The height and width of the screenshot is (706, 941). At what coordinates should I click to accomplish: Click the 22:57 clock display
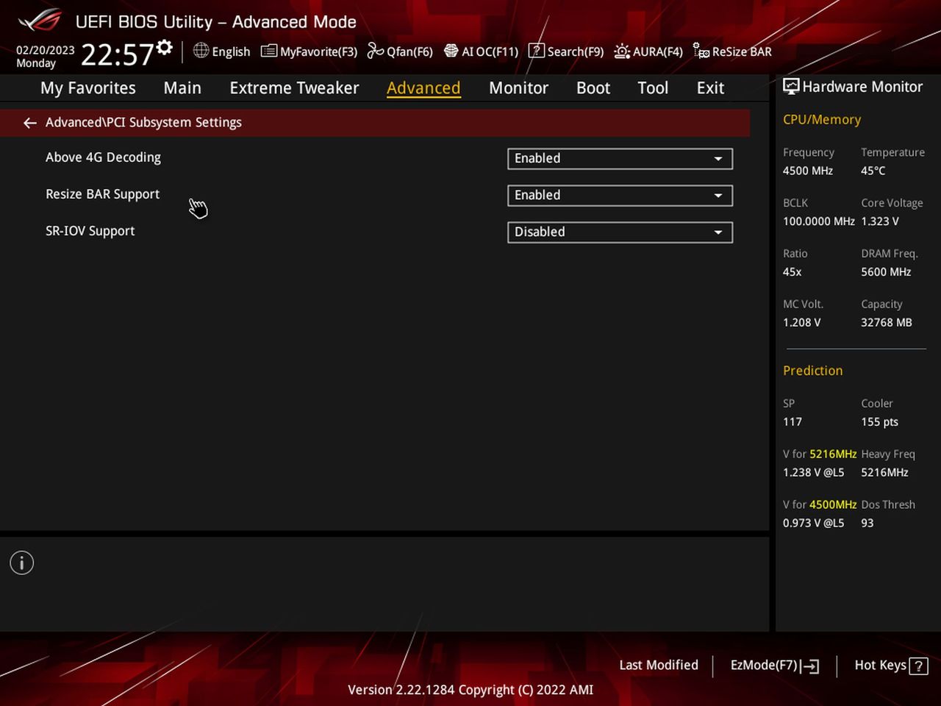[x=117, y=54]
